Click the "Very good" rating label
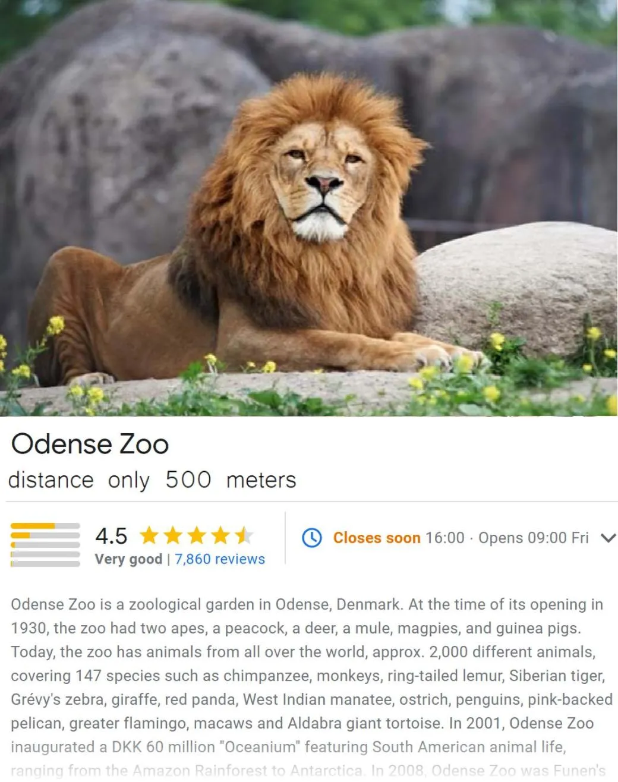 pos(128,559)
